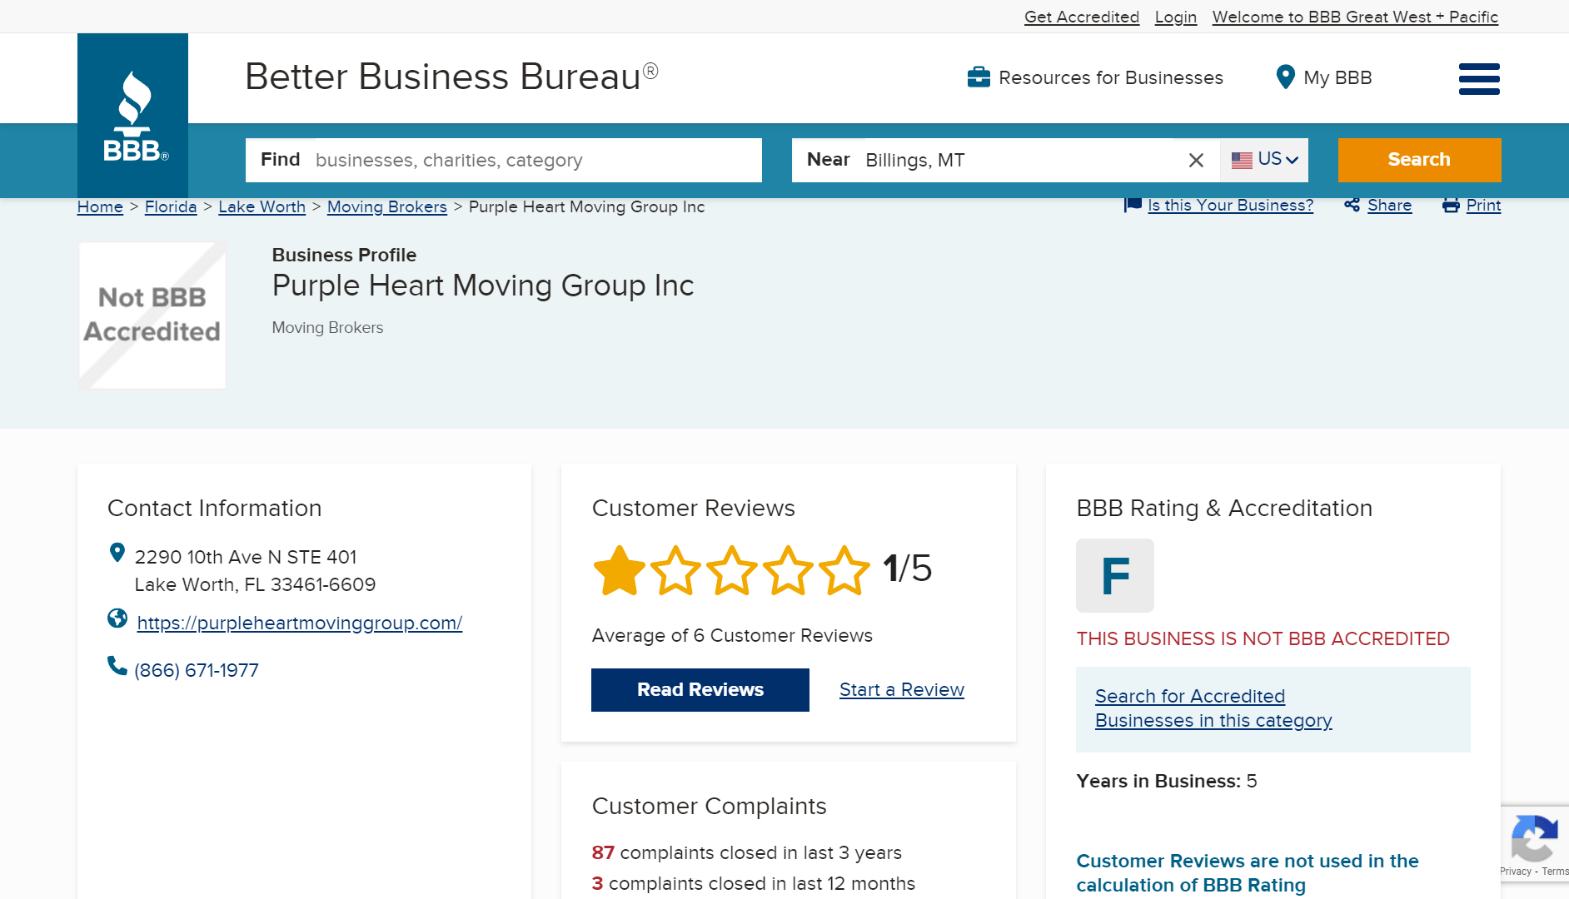
Task: Click the Read Reviews button
Action: click(700, 690)
